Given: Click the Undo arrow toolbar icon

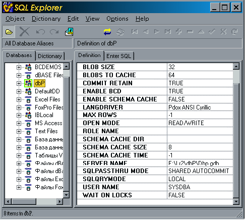Looking at the screenshot, I should [40, 32].
